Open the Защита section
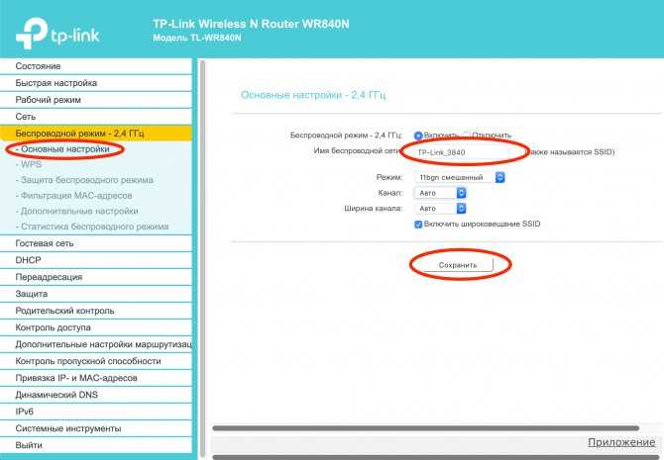664x460 pixels. tap(96, 294)
